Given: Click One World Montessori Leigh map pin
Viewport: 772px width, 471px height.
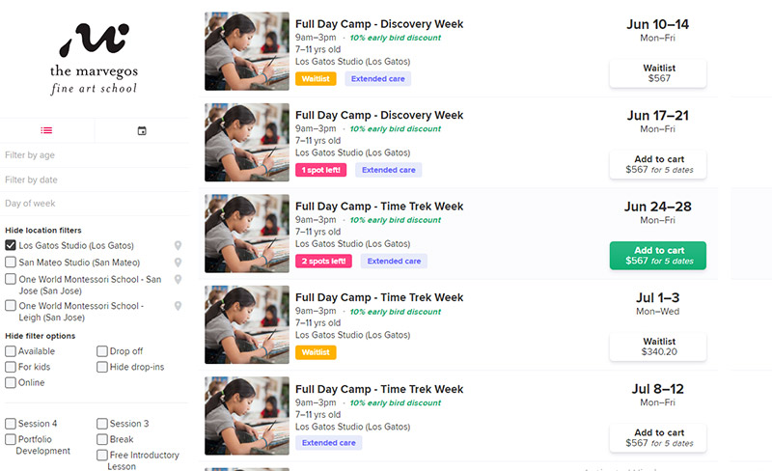Looking at the screenshot, I should [179, 306].
